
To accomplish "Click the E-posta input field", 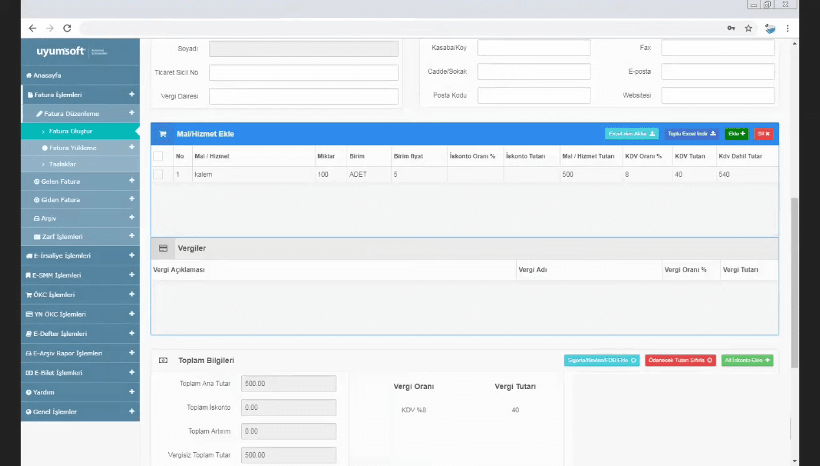I will pyautogui.click(x=718, y=71).
